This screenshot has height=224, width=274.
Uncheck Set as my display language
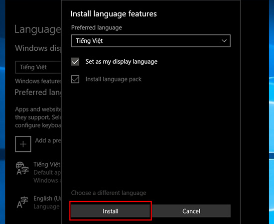click(75, 62)
